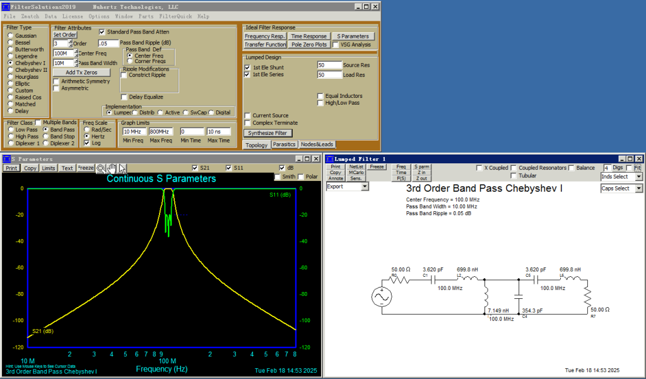The width and height of the screenshot is (646, 379).
Task: Select the Low Pass filter class
Action: coord(11,130)
